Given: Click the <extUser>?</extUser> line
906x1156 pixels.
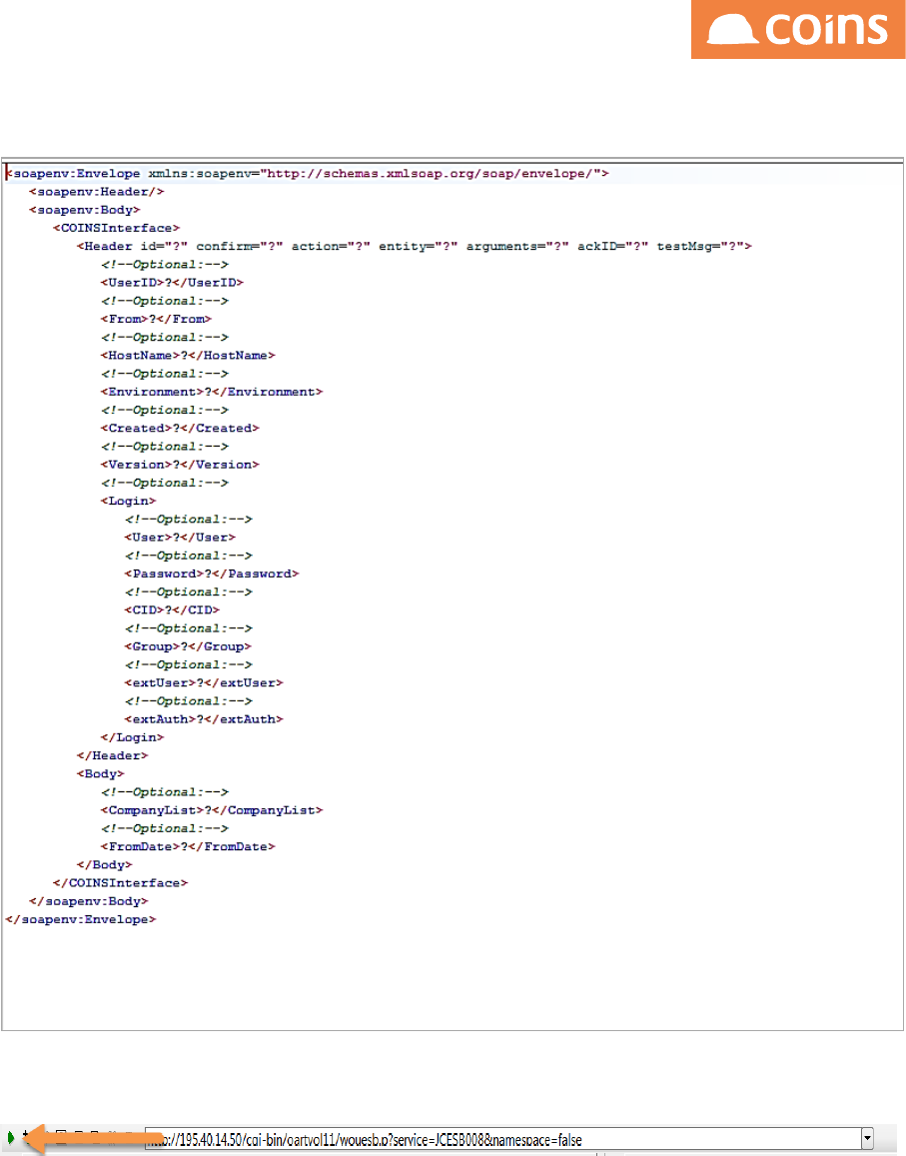Looking at the screenshot, I should pos(204,683).
